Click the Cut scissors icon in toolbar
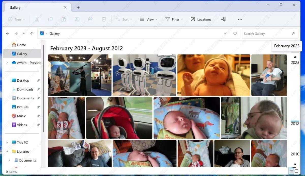The width and height of the screenshot is (305, 176). [x=37, y=19]
